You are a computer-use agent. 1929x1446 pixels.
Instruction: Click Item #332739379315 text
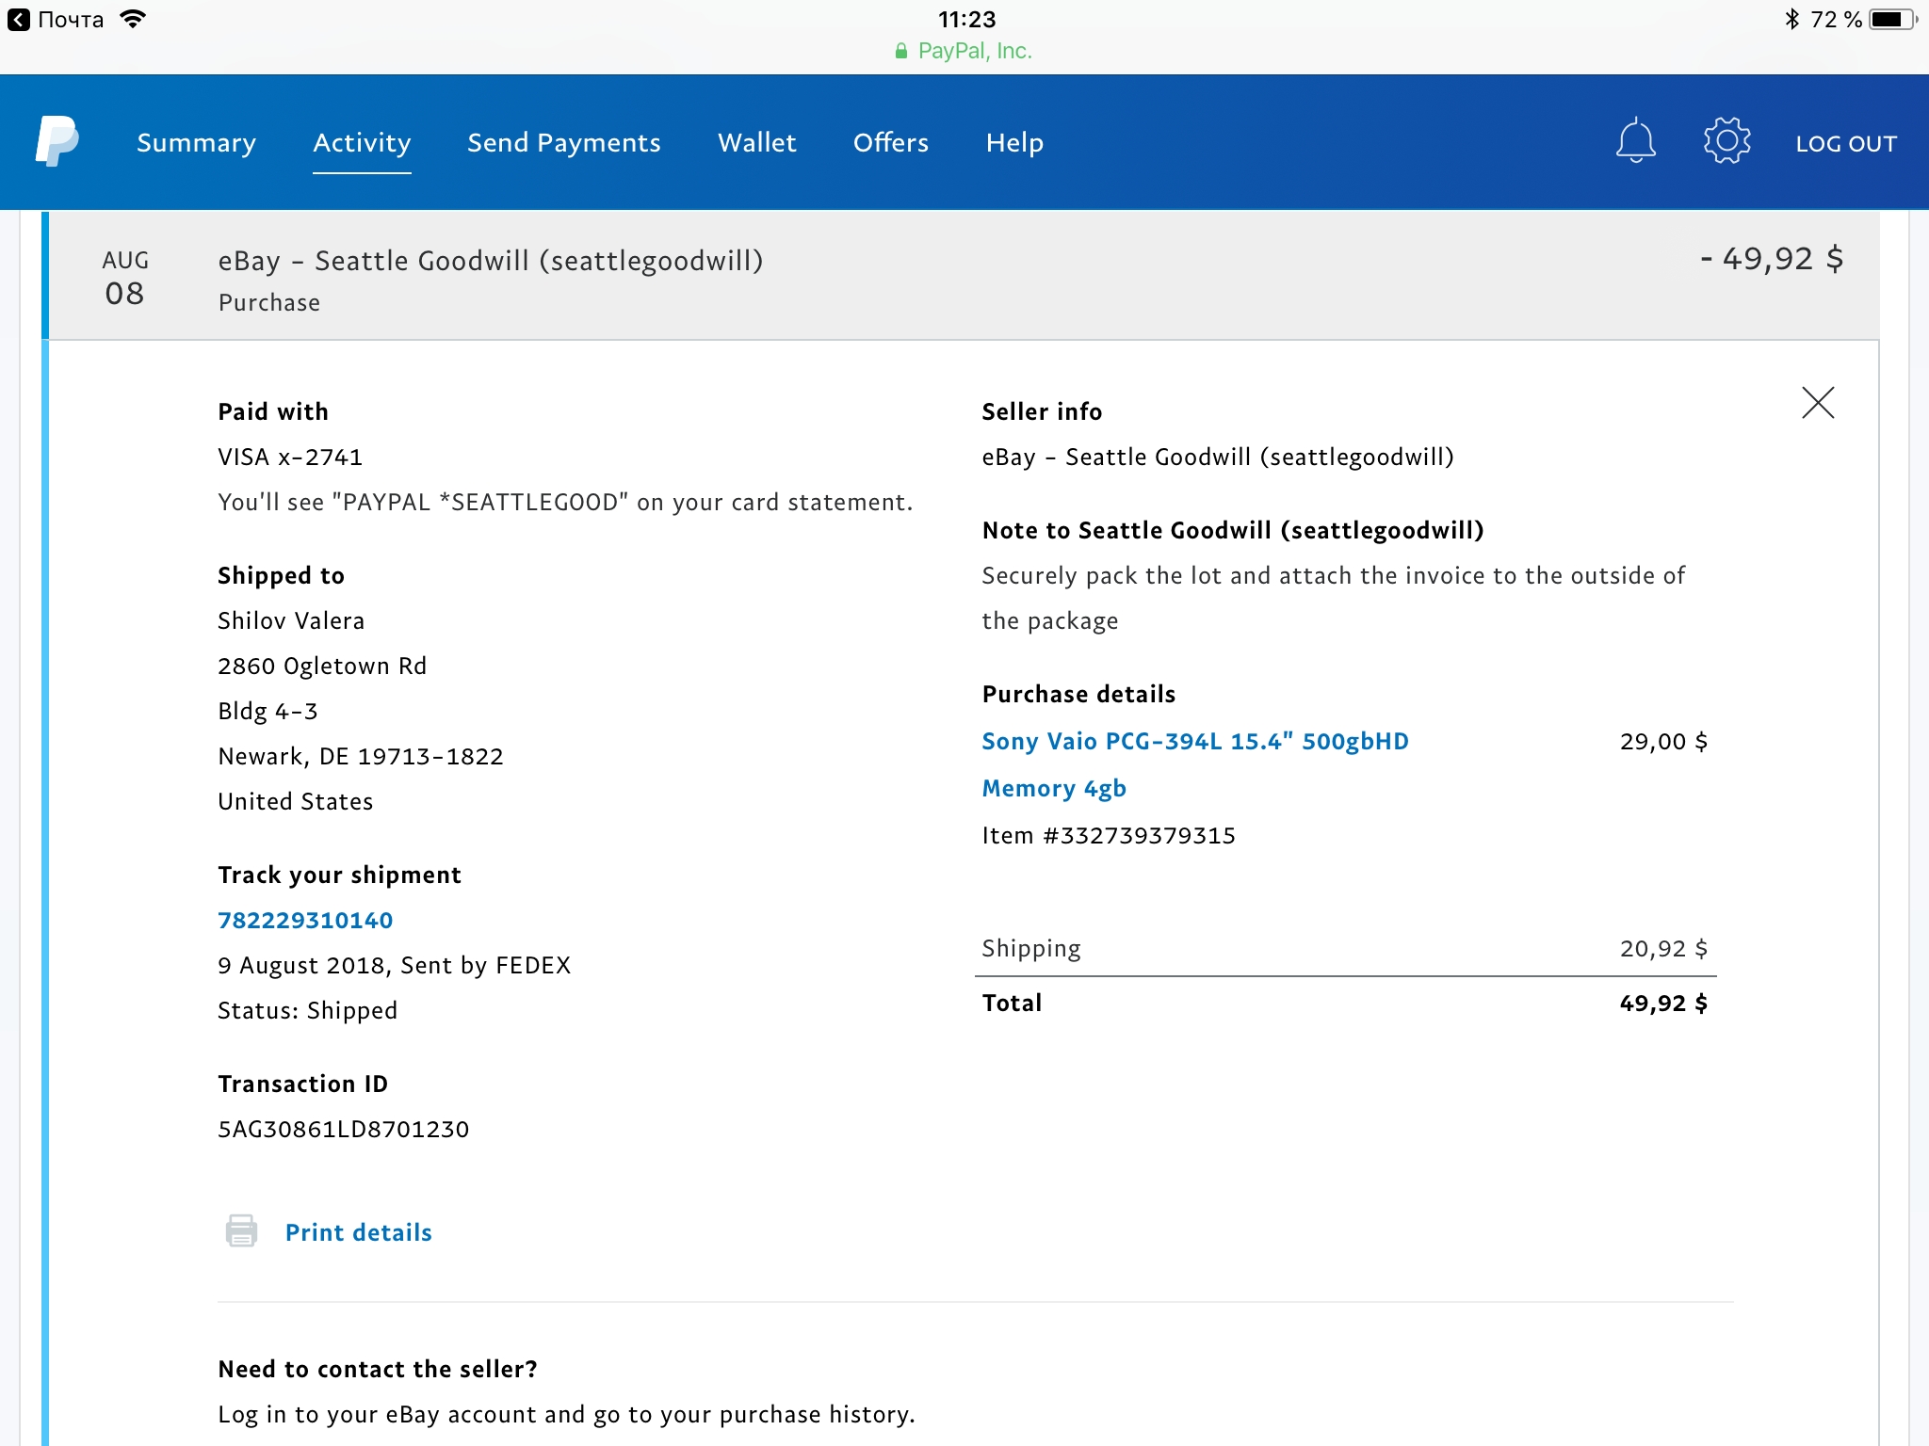(x=1109, y=835)
